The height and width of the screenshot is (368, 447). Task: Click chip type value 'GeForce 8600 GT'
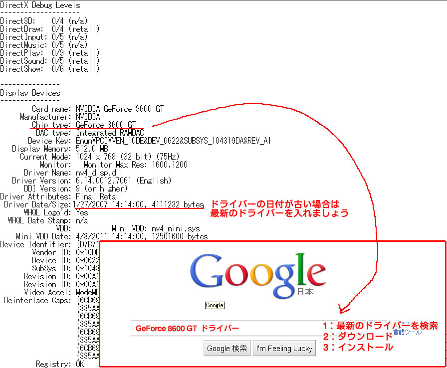[x=106, y=125]
